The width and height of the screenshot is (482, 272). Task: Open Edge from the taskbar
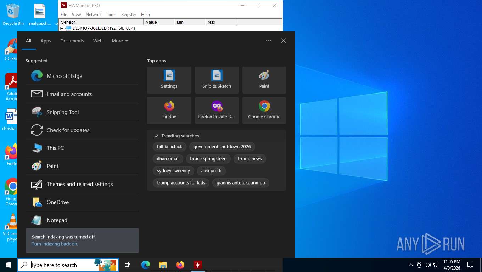[x=146, y=265]
